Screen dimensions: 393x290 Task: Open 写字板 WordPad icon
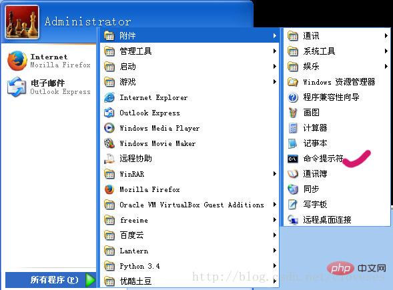[x=293, y=205]
